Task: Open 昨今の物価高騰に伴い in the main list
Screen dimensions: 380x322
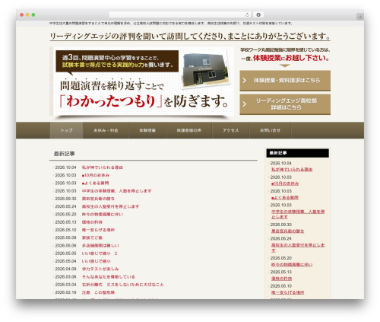Action: [x=103, y=215]
